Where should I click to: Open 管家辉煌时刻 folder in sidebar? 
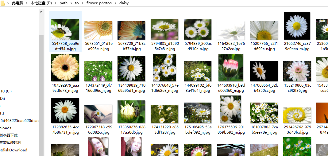click(x=10, y=143)
